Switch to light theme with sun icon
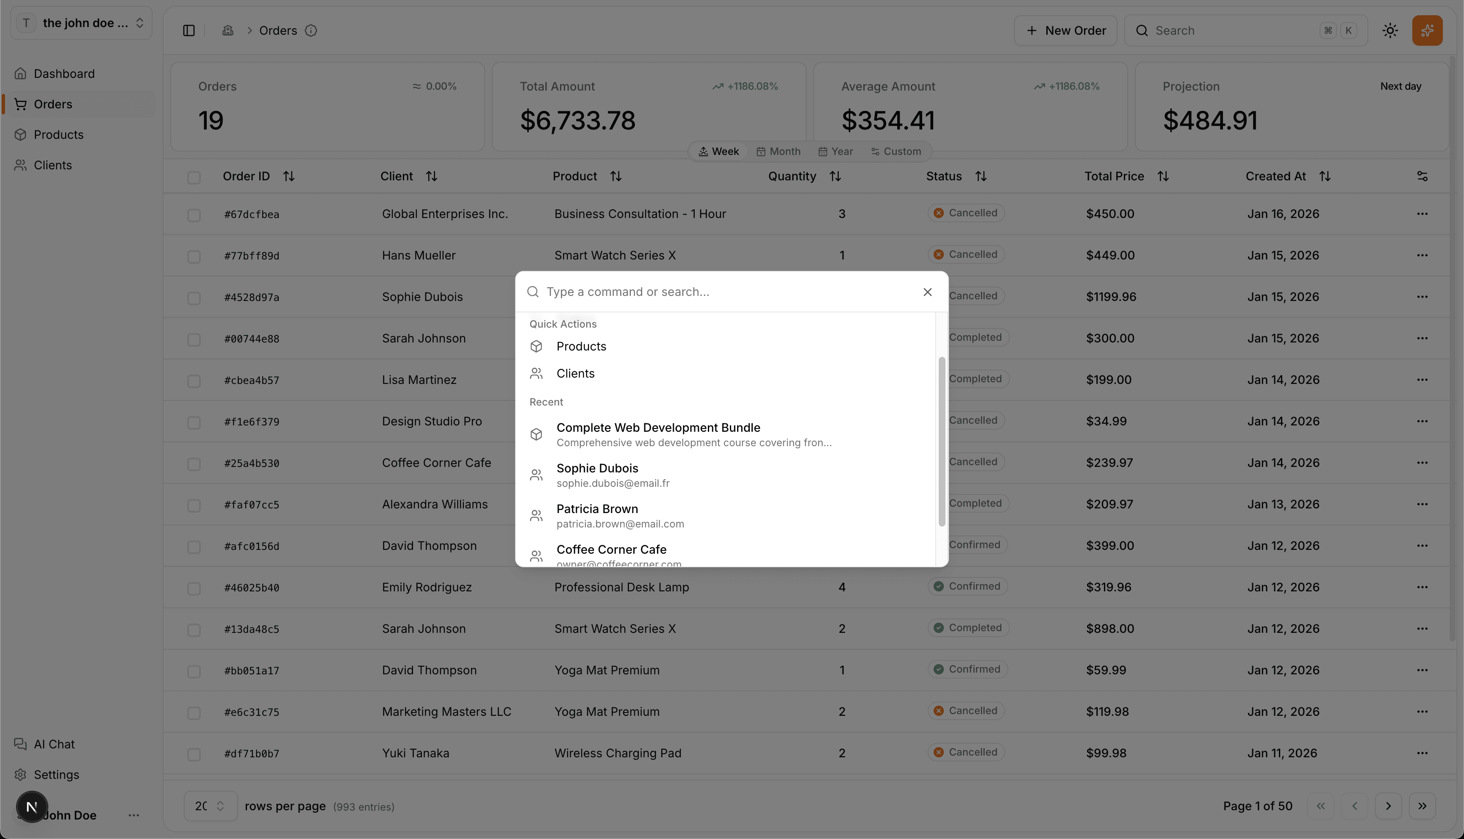1464x839 pixels. [x=1390, y=30]
